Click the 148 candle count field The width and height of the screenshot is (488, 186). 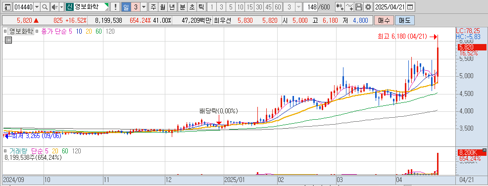310,7
